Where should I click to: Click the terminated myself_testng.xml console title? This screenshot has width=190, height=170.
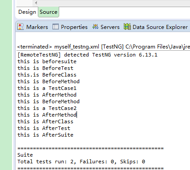point(104,47)
